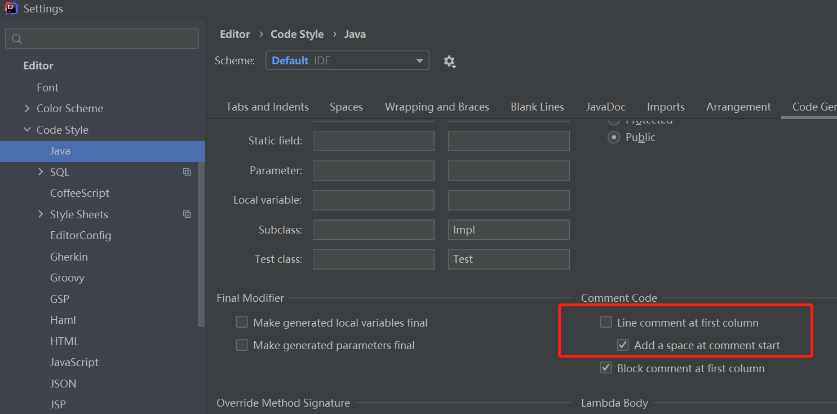This screenshot has height=414, width=837.
Task: Open the Imports tab
Action: click(666, 107)
